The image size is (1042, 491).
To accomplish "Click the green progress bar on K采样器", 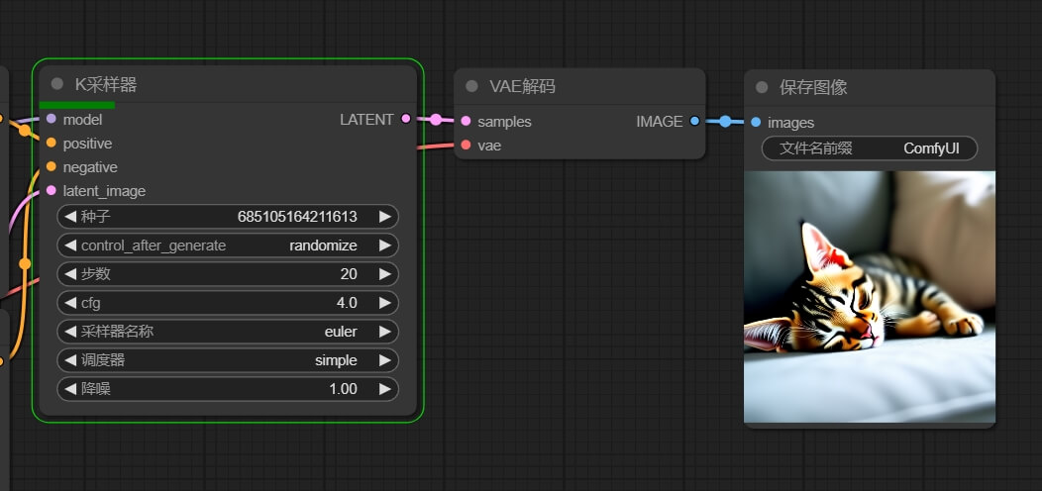I will [77, 104].
